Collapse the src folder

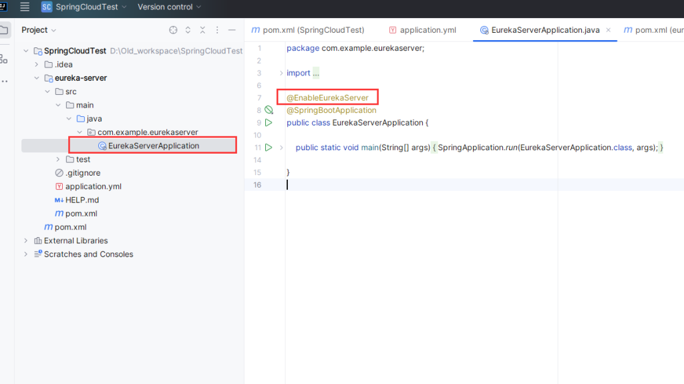coord(47,91)
